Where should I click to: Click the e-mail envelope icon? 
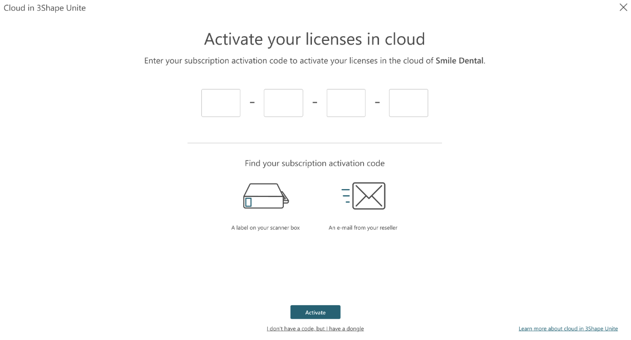[364, 196]
